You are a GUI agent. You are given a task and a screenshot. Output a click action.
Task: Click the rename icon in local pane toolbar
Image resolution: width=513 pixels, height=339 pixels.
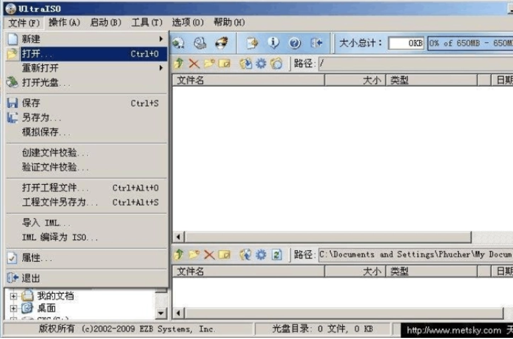tap(225, 254)
